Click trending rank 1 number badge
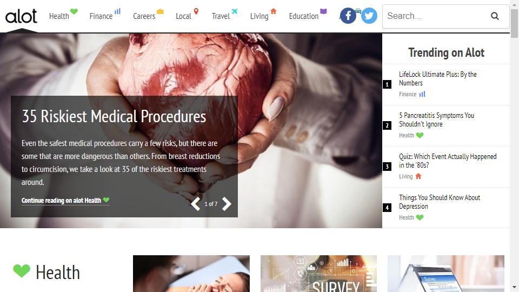This screenshot has width=519, height=292. 387,84
